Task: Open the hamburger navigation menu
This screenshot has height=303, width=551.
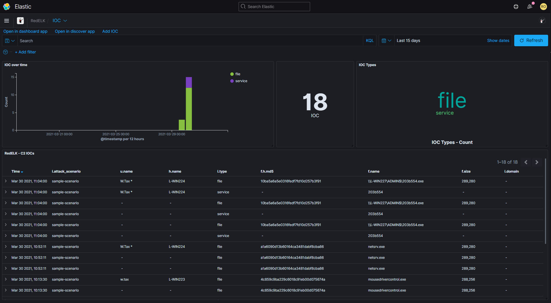Action: point(7,21)
